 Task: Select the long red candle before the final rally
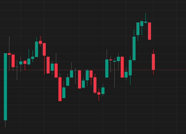tap(122, 67)
